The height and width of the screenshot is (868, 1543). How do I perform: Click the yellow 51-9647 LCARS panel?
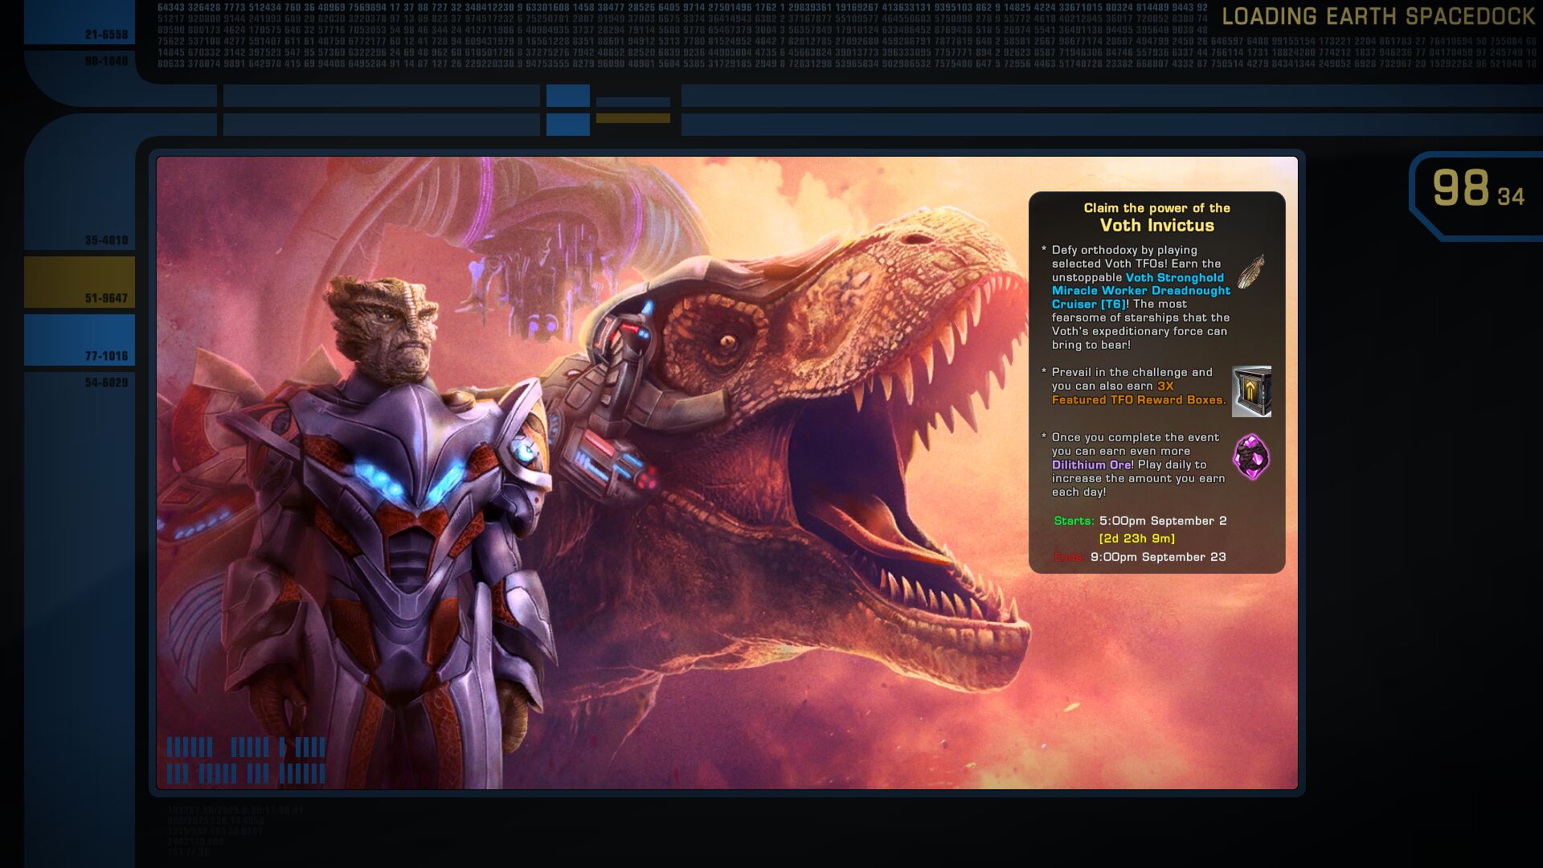[x=80, y=282]
